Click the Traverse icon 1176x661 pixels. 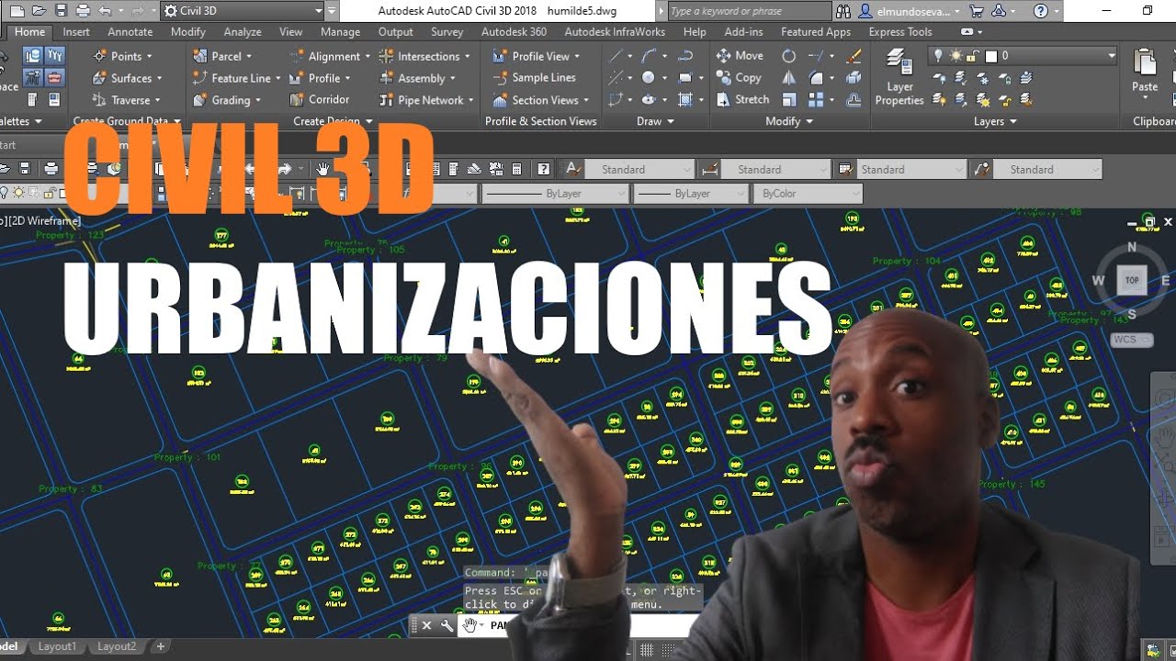99,100
